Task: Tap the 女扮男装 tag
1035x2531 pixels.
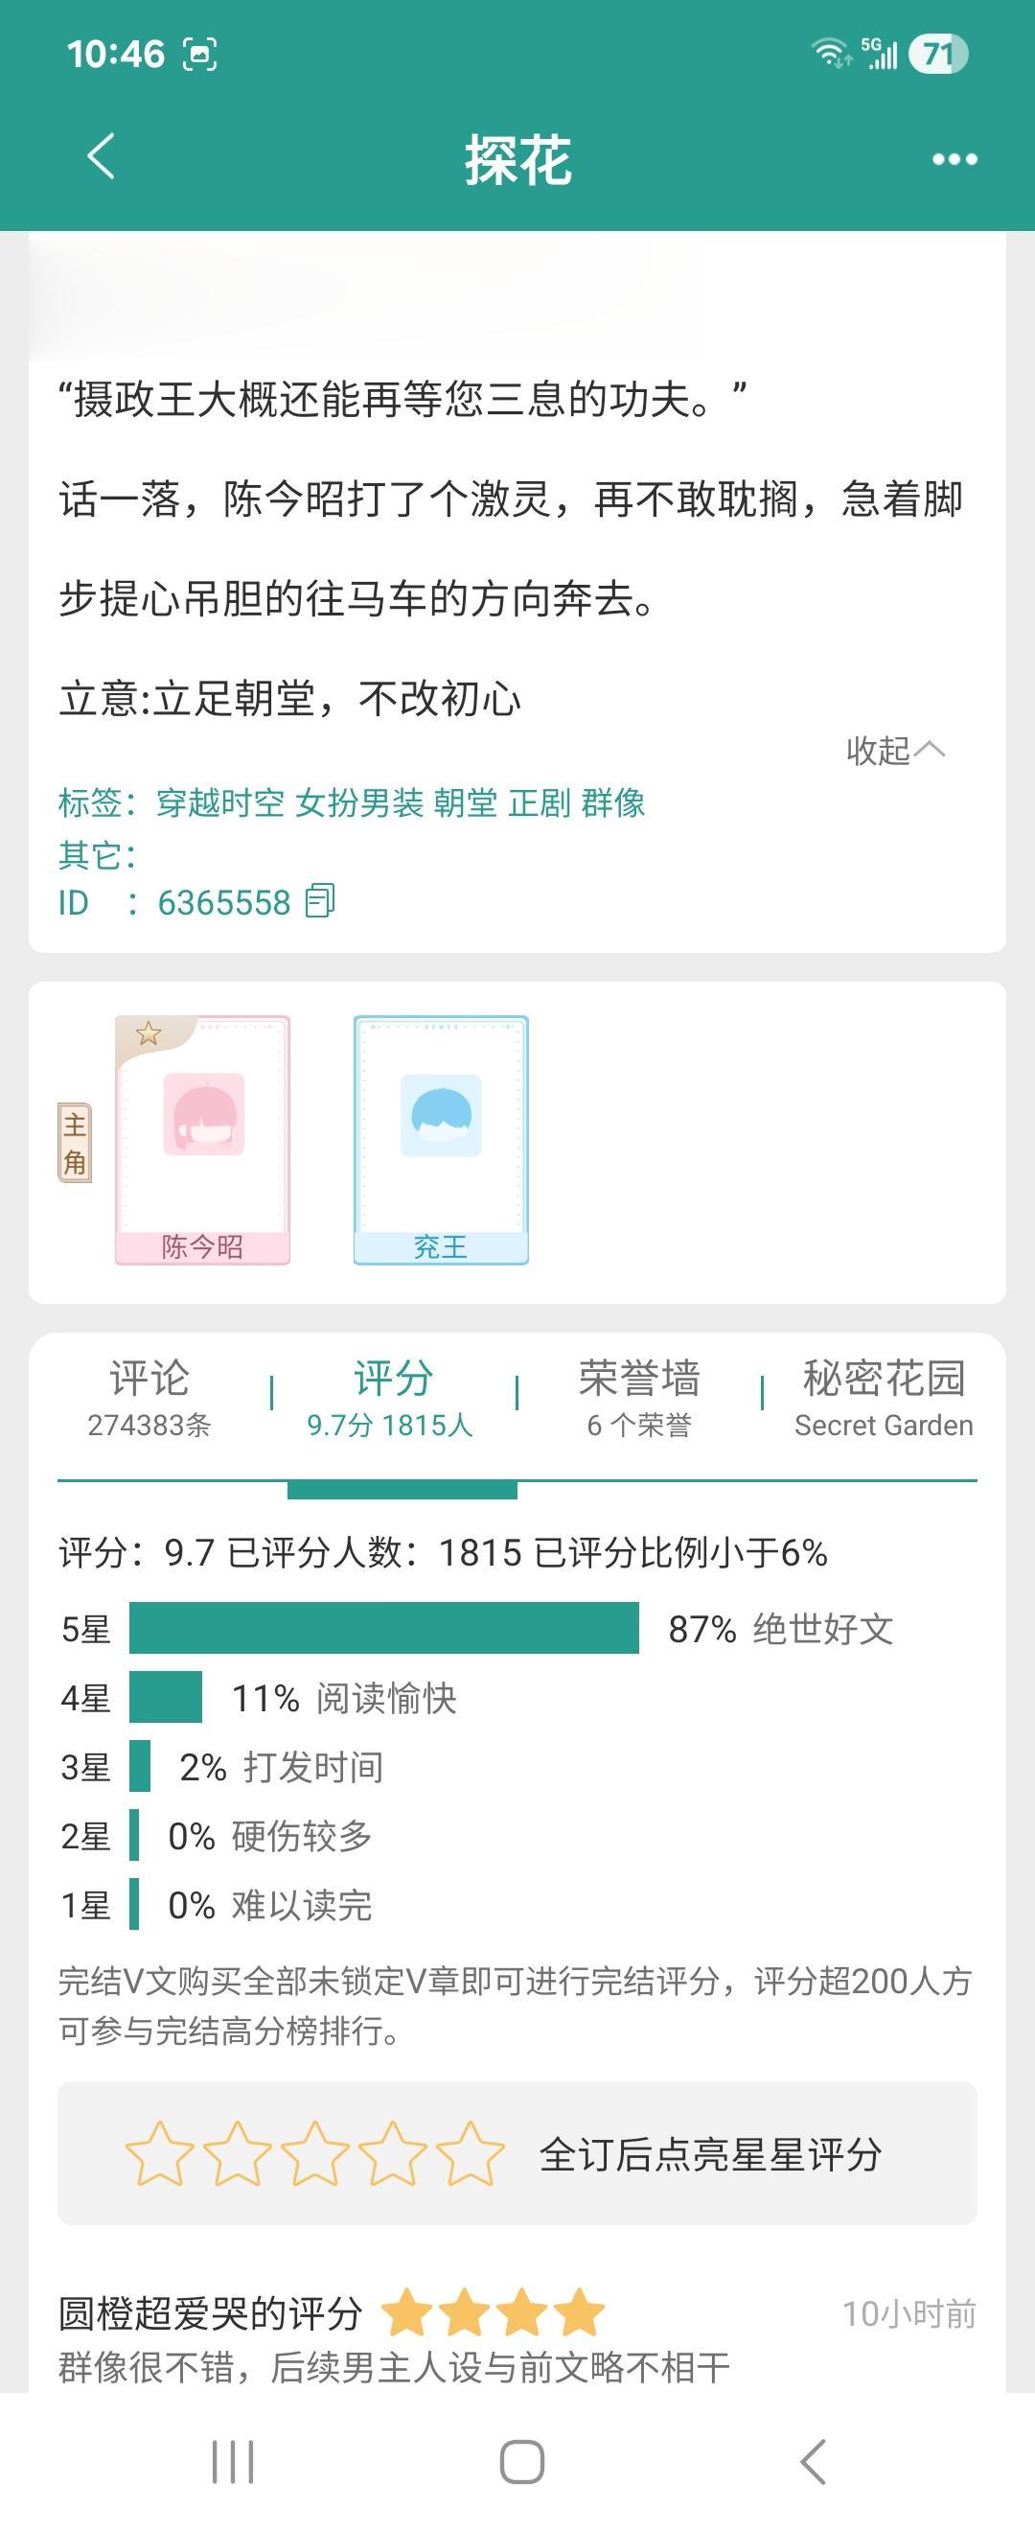Action: click(359, 802)
